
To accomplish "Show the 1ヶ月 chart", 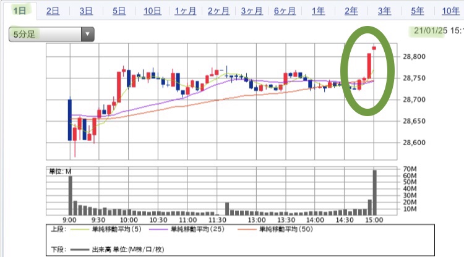I will pyautogui.click(x=185, y=11).
